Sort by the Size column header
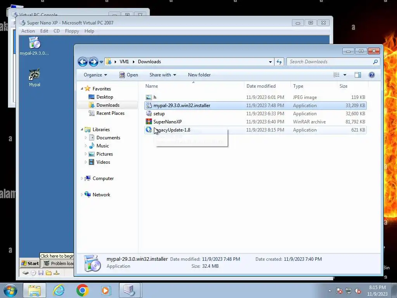The width and height of the screenshot is (397, 298). 352,86
